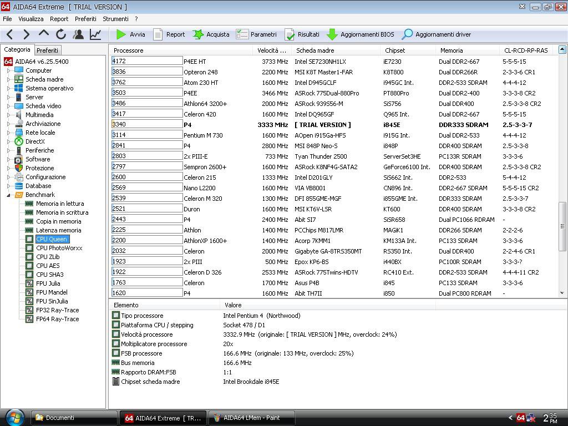
Task: Open the line graph toolbar icon
Action: pos(95,34)
